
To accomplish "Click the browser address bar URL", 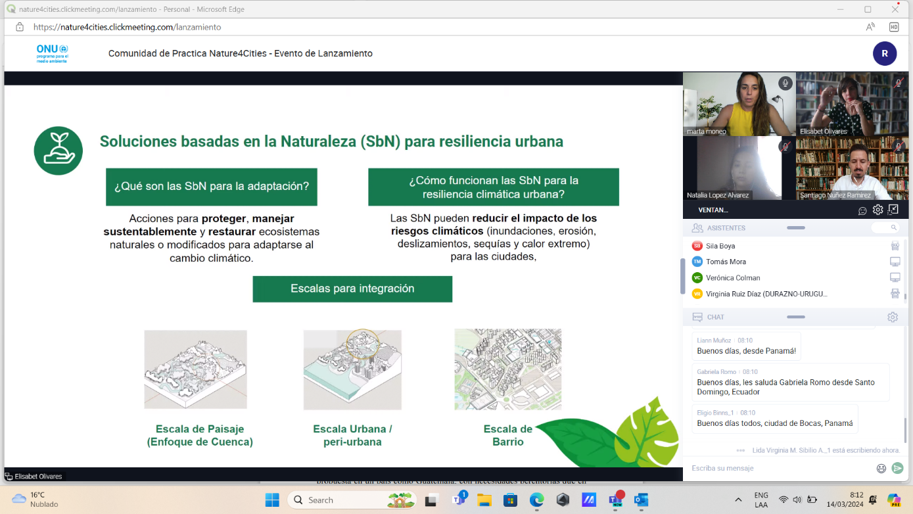I will click(x=127, y=27).
